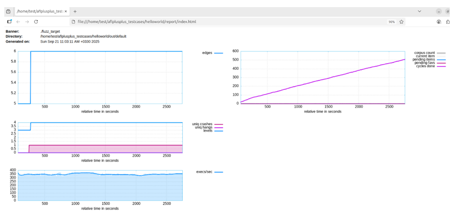This screenshot has height=219, width=455.
Task: Bookmark this page with the star icon
Action: coord(401,22)
